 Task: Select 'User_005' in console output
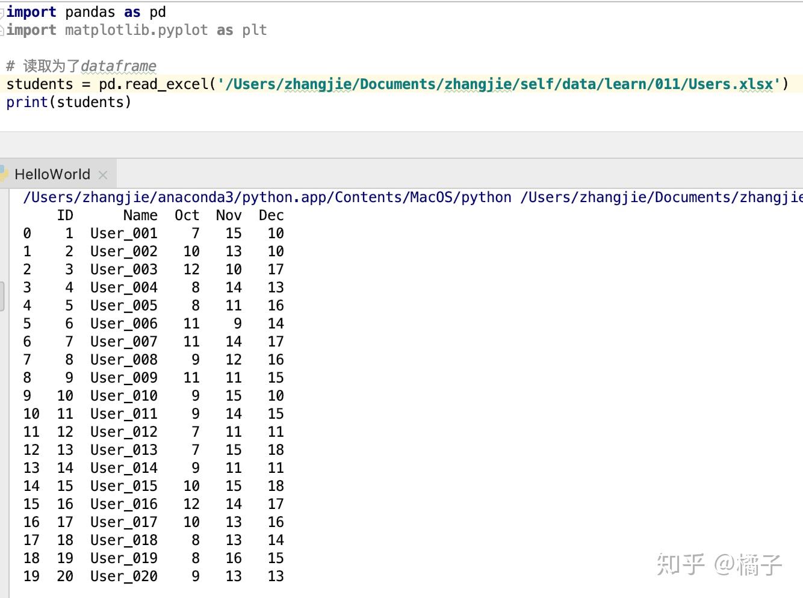coord(124,306)
